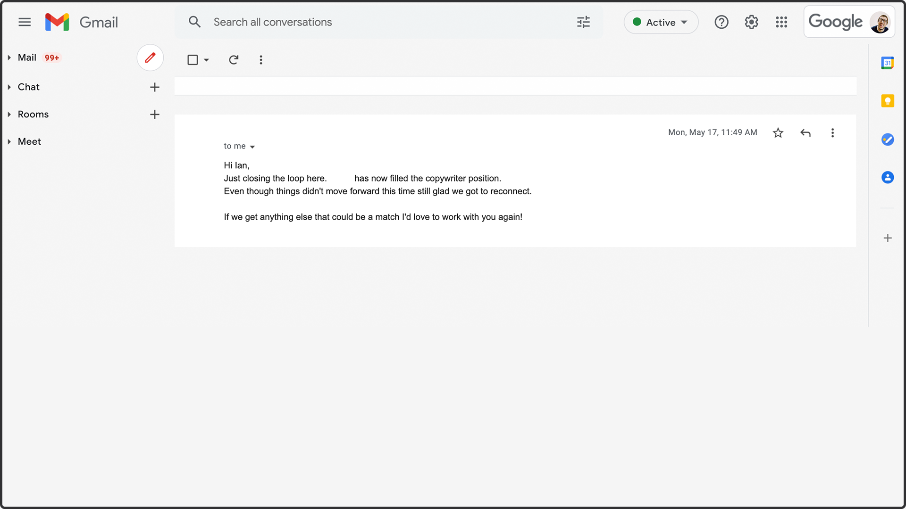
Task: Star this email message
Action: pyautogui.click(x=778, y=133)
